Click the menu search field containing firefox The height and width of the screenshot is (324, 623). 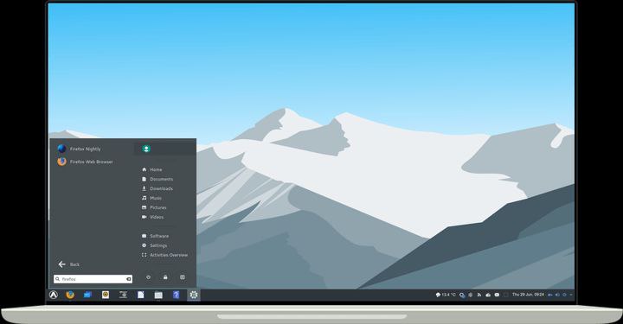pyautogui.click(x=93, y=279)
